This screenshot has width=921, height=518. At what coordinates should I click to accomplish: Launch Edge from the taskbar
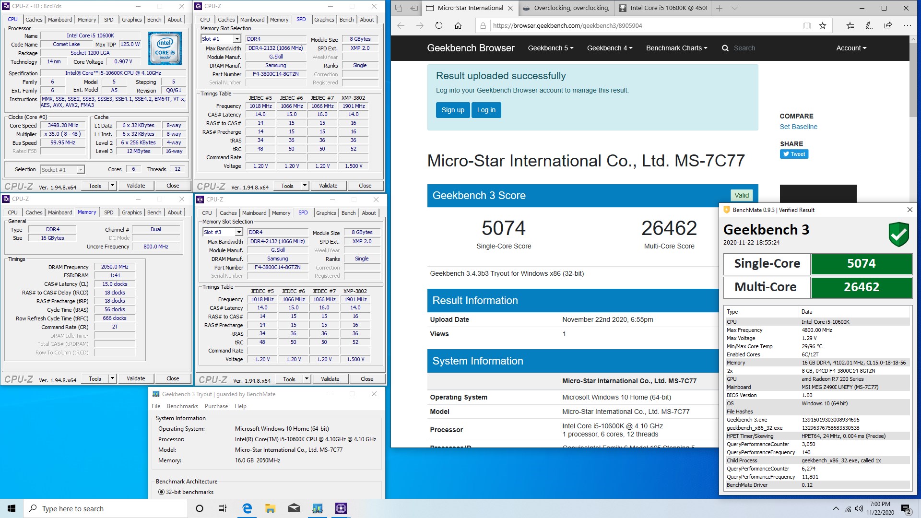coord(247,508)
